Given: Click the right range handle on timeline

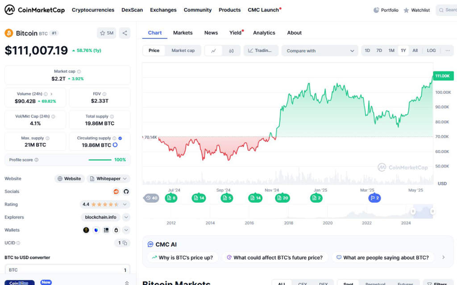Looking at the screenshot, I should (x=432, y=212).
